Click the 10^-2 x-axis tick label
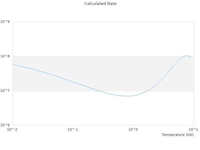The width and height of the screenshot is (200, 150). pos(12,129)
